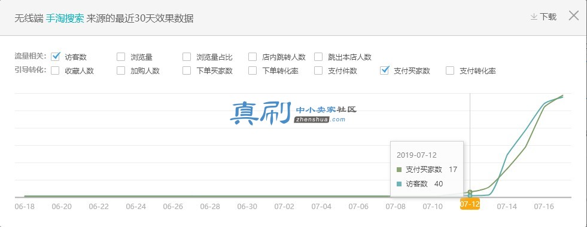587x227 pixels.
Task: Click the teal 访客数 legend swatch
Action: [x=399, y=183]
